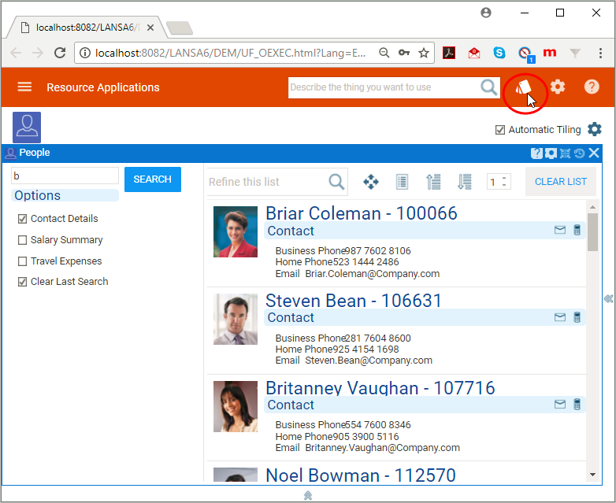Click the browser address bar URL
616x503 pixels.
230,53
